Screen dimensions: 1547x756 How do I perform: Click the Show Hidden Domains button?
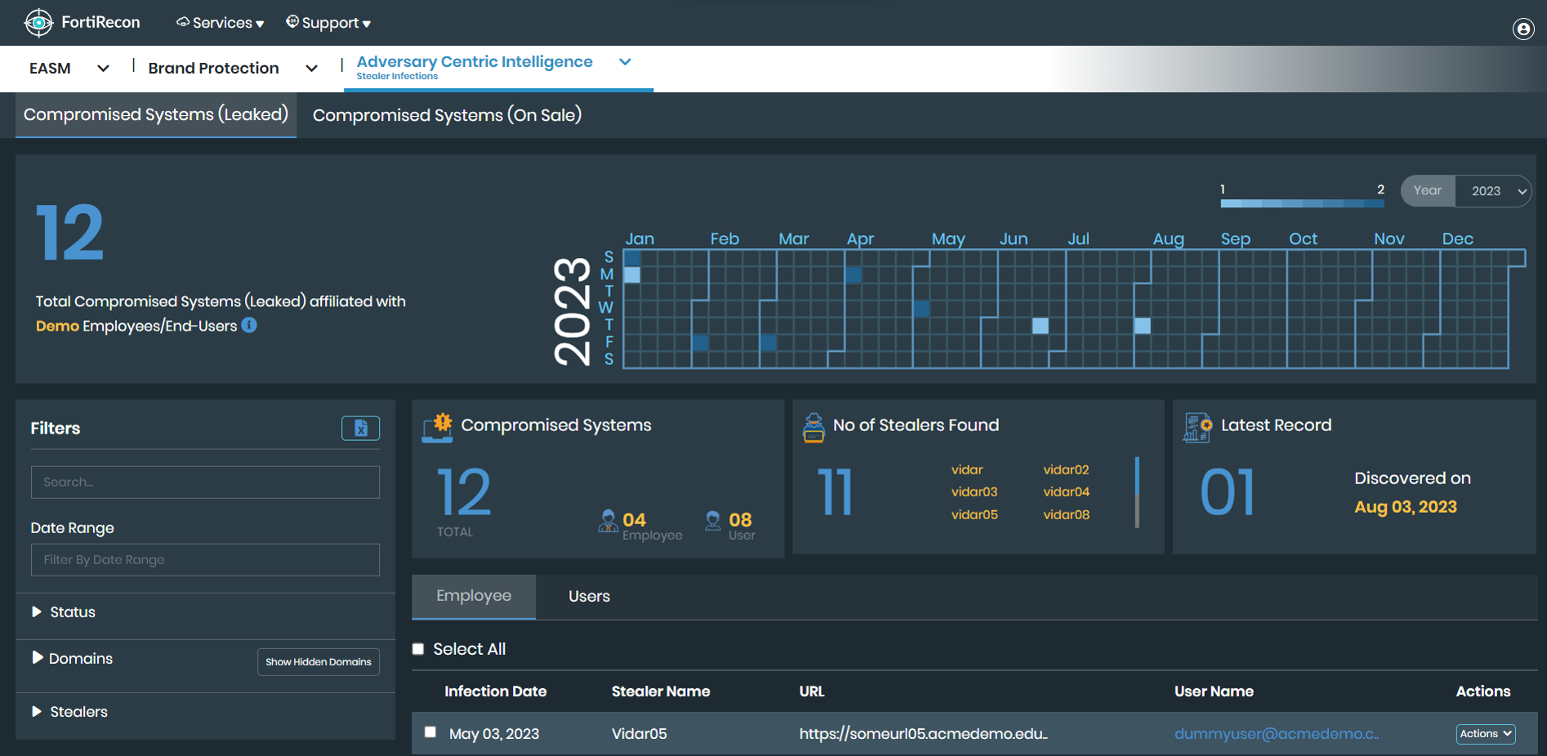click(318, 661)
